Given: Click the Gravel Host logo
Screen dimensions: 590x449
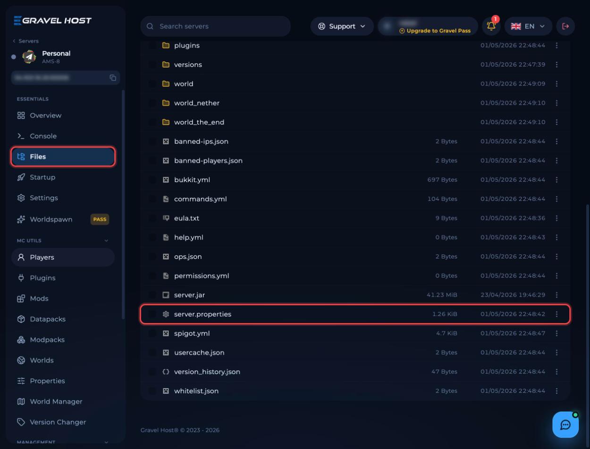Looking at the screenshot, I should 52,20.
